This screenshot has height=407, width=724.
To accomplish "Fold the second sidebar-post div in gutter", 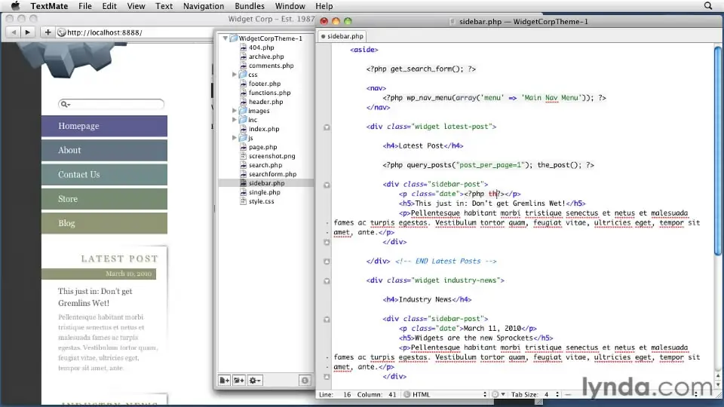I will coord(327,319).
